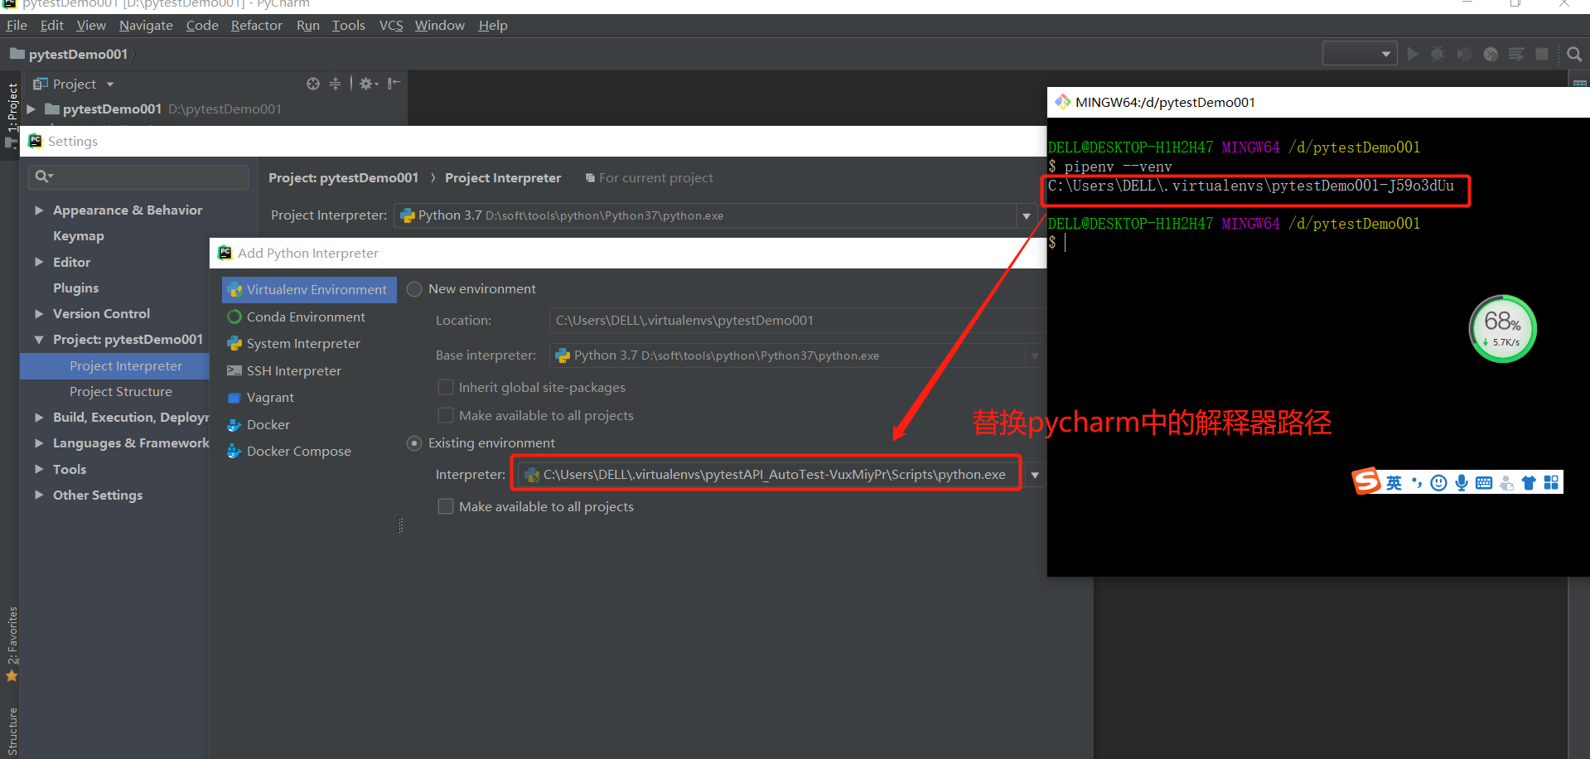This screenshot has width=1590, height=759.
Task: Check Inherit global site-packages
Action: (x=446, y=387)
